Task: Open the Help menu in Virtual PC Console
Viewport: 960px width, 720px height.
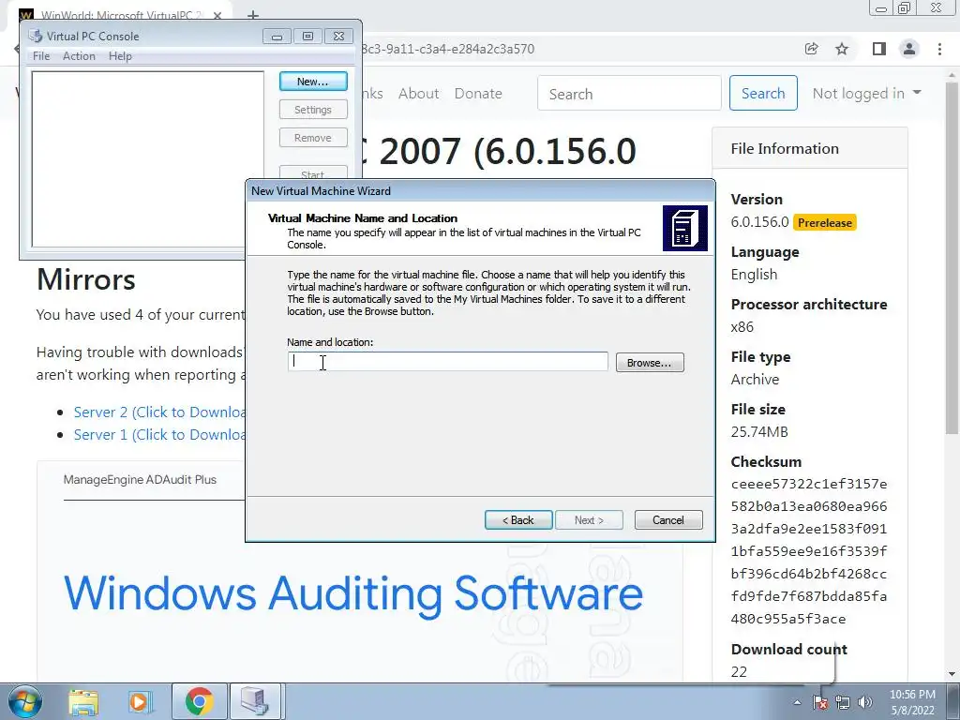Action: [120, 55]
